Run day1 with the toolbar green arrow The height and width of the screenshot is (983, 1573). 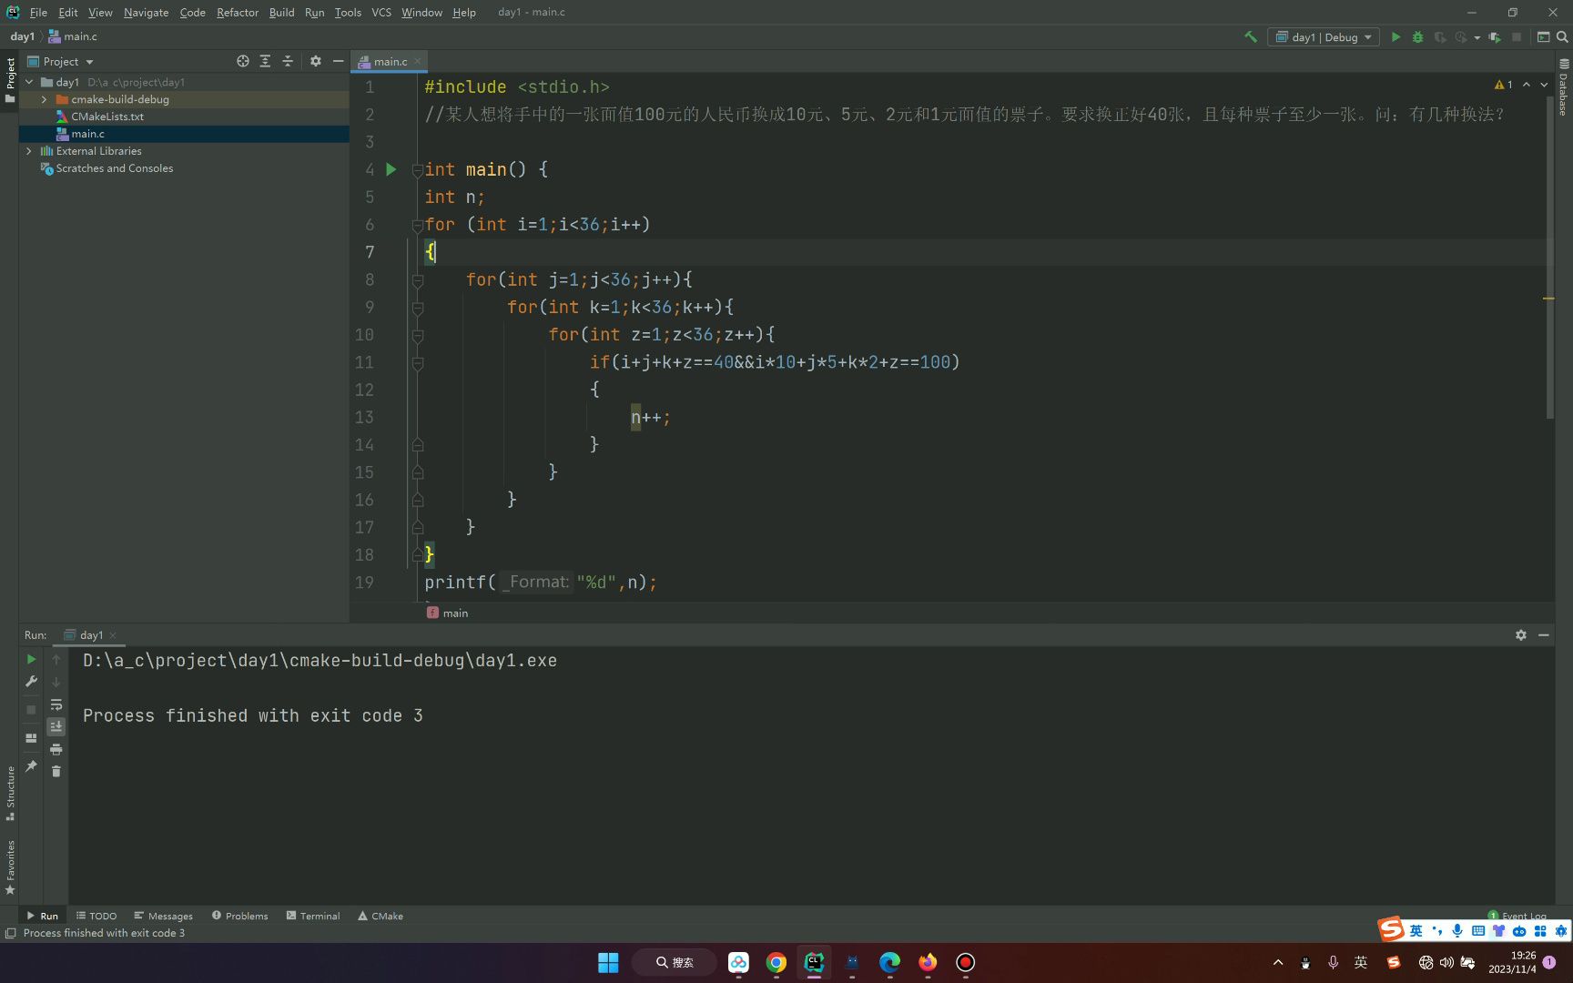click(x=1395, y=37)
